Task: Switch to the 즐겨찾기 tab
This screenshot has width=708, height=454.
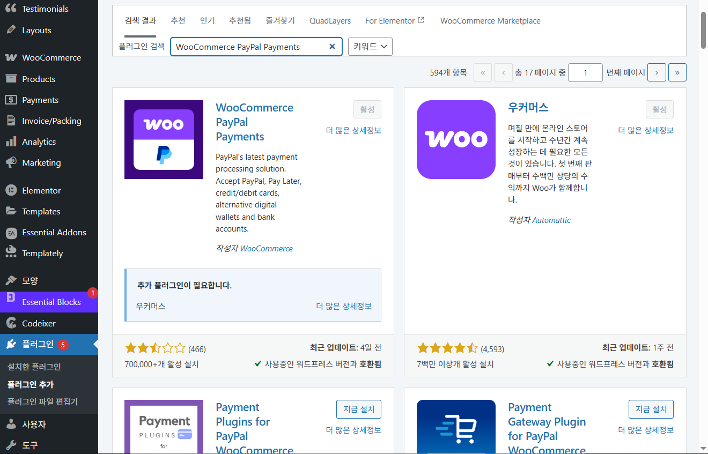Action: (280, 21)
